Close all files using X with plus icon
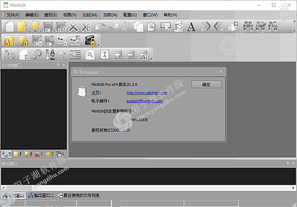Image resolution: width=297 pixels, height=207 pixels. pyautogui.click(x=86, y=27)
